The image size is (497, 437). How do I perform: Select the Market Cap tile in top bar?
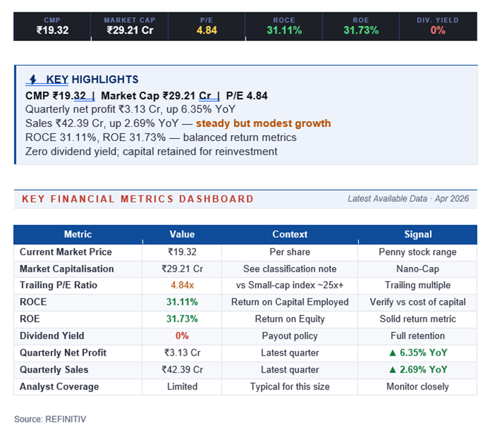(129, 26)
